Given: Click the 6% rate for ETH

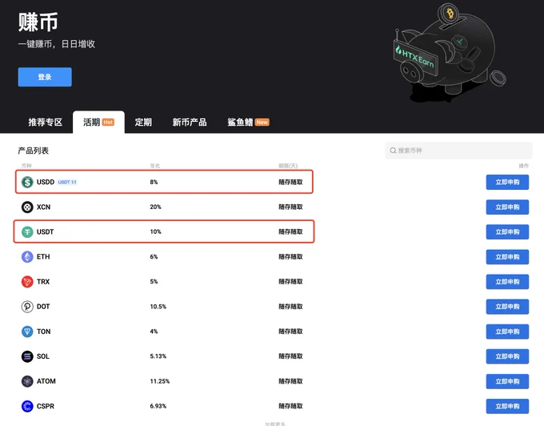Looking at the screenshot, I should 154,257.
